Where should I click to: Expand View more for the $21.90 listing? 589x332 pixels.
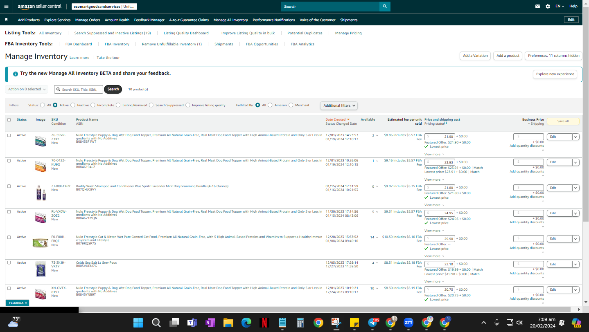434,154
